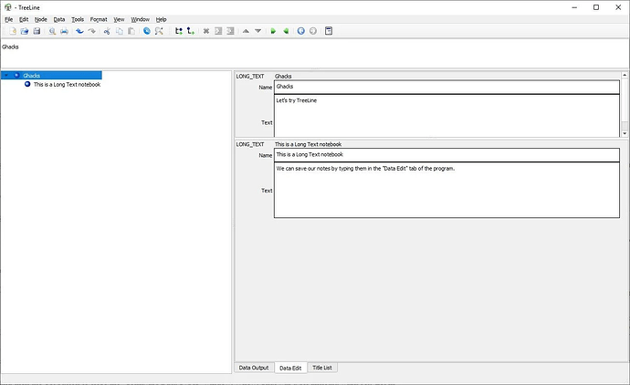Click the scissors Cut icon
The height and width of the screenshot is (385, 630).
107,31
